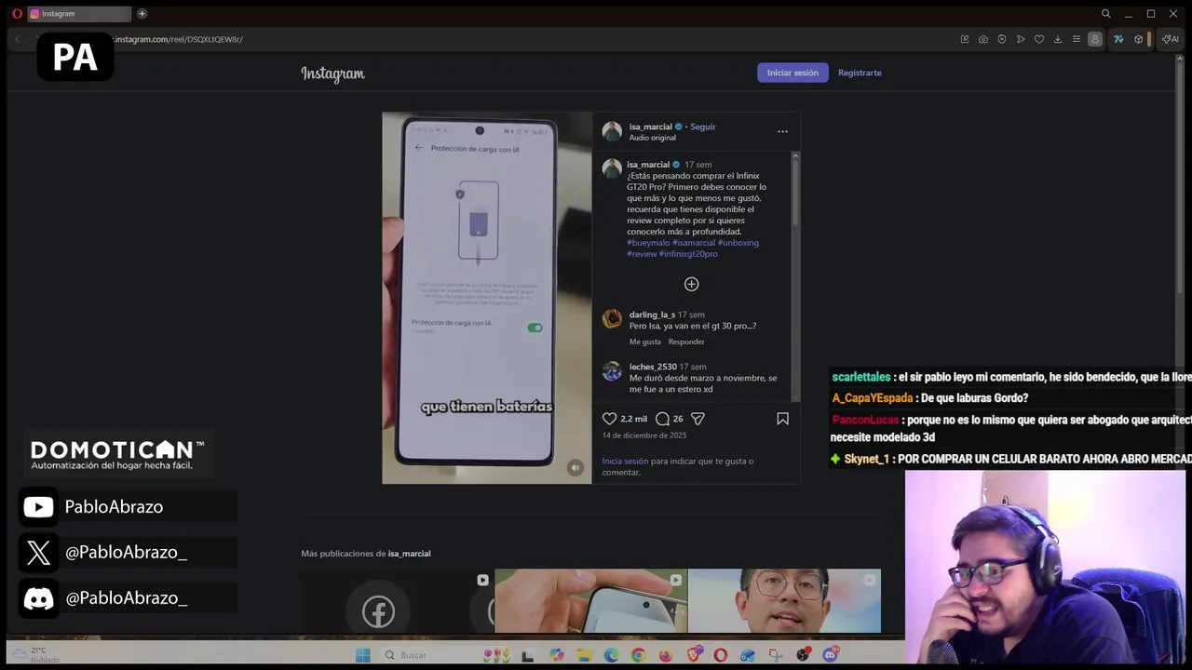
Task: Click the Opera back arrow
Action: tap(17, 39)
